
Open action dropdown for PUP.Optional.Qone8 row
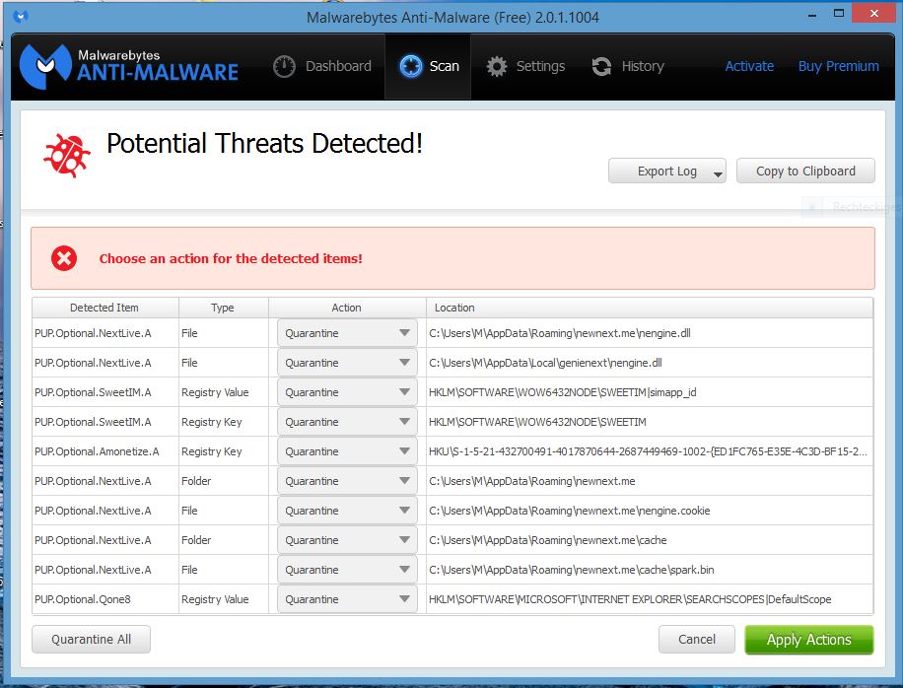point(347,599)
